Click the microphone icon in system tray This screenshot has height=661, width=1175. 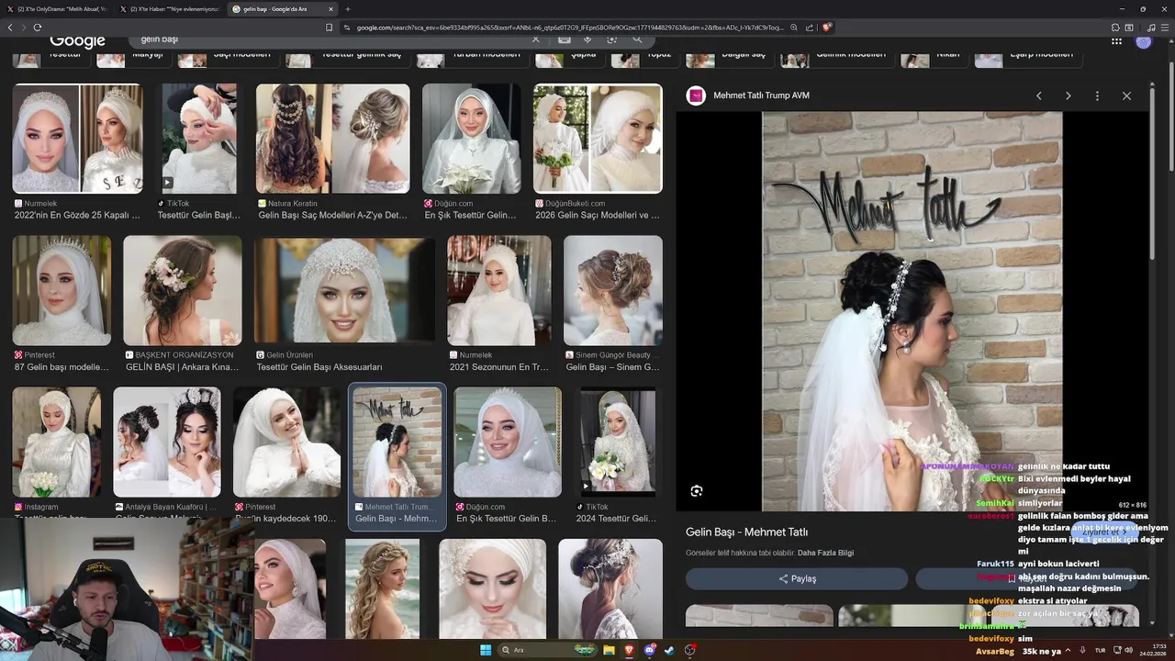click(1082, 650)
